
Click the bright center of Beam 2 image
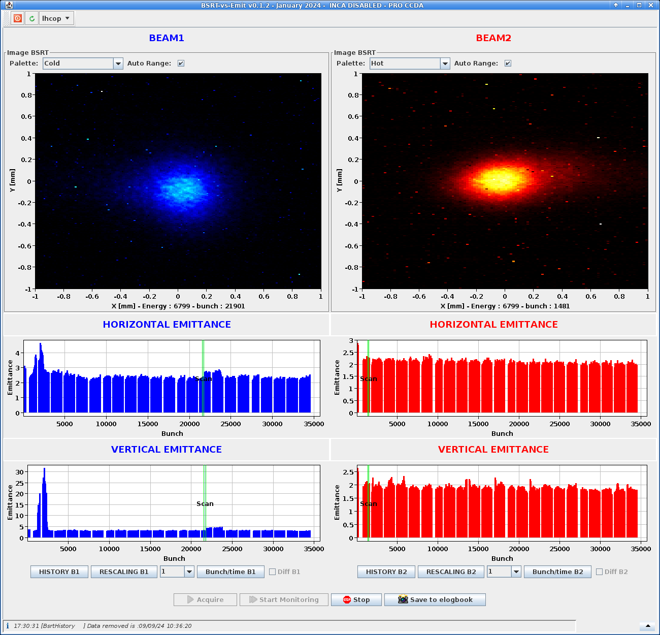[x=500, y=179]
